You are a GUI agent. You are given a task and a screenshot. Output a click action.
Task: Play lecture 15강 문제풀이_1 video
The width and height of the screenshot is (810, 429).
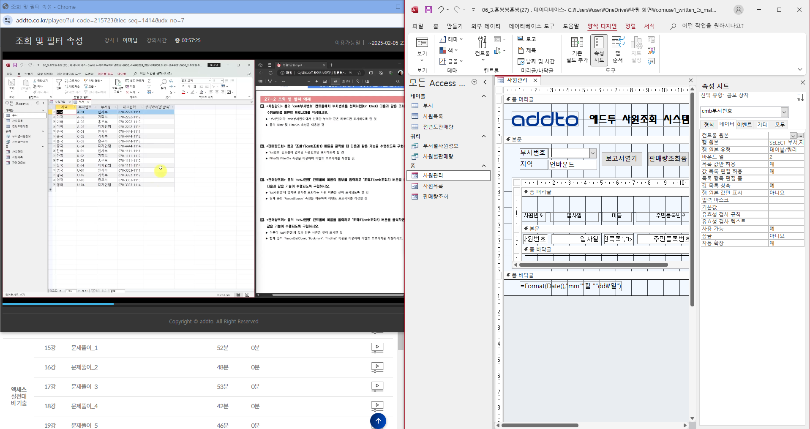click(377, 348)
